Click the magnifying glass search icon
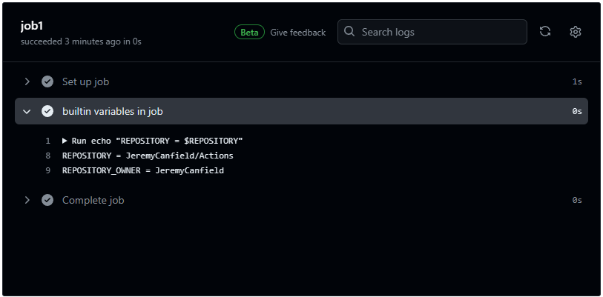603x297 pixels. pos(349,32)
